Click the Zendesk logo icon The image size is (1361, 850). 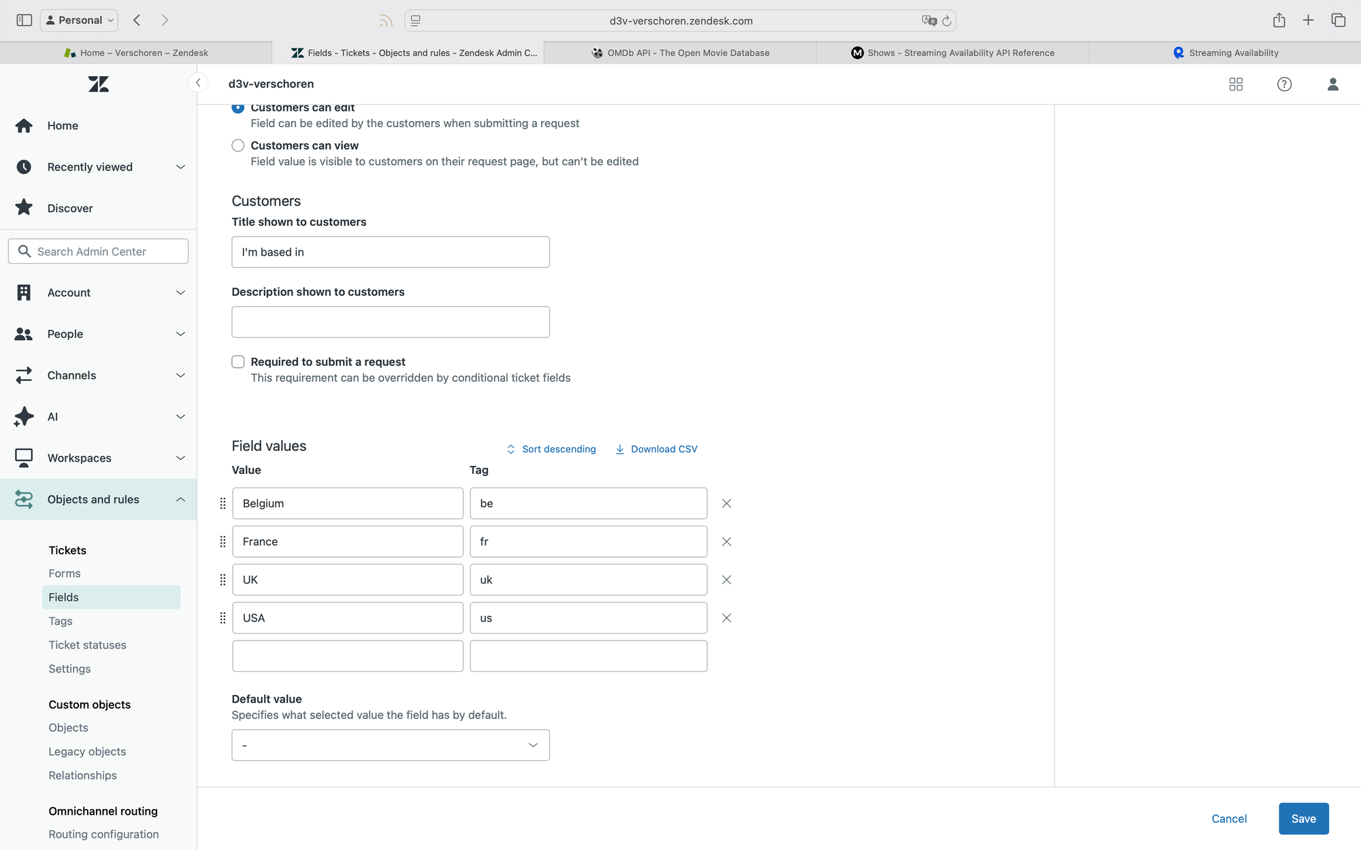[99, 84]
